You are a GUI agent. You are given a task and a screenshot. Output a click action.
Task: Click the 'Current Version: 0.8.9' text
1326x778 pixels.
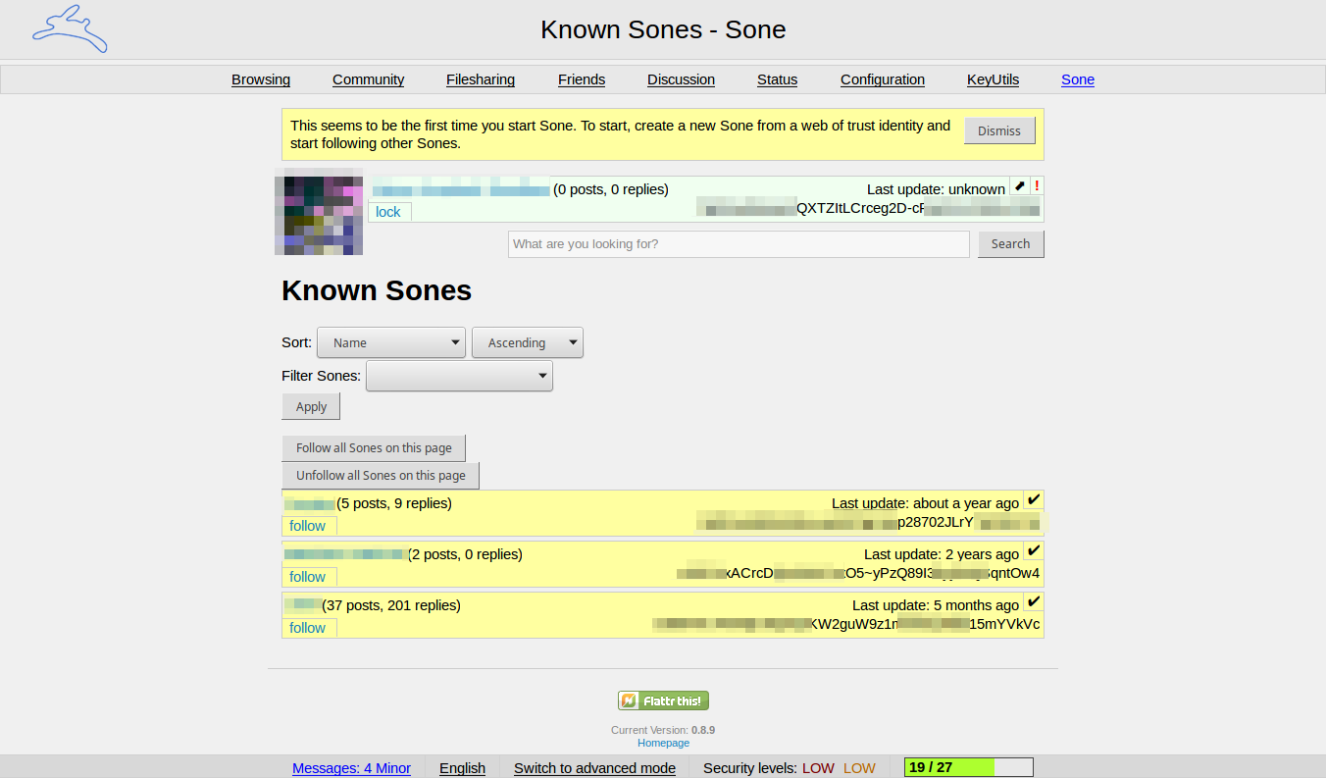pyautogui.click(x=663, y=730)
